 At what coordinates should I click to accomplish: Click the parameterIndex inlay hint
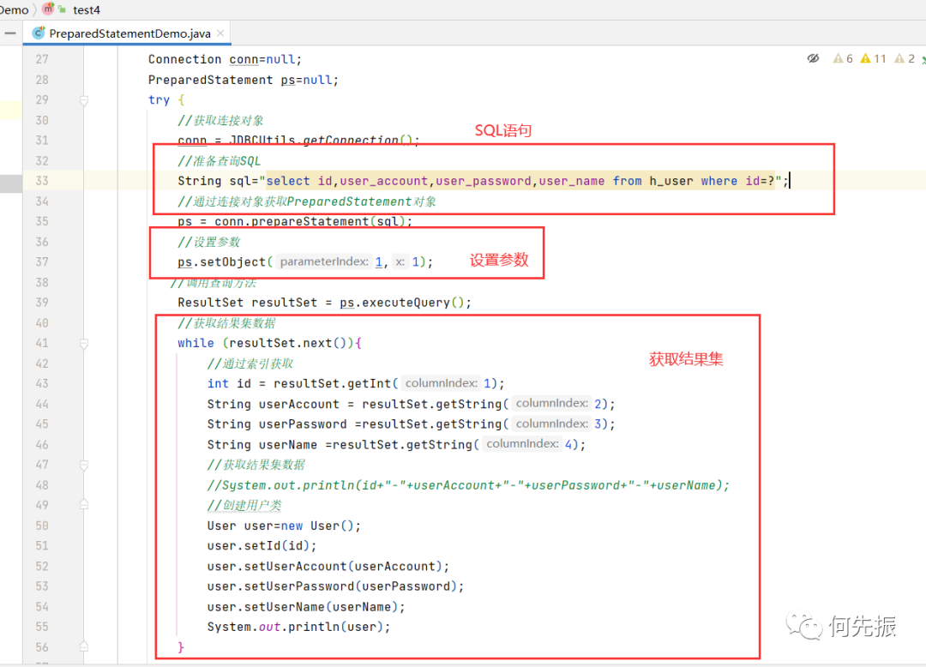tap(323, 261)
